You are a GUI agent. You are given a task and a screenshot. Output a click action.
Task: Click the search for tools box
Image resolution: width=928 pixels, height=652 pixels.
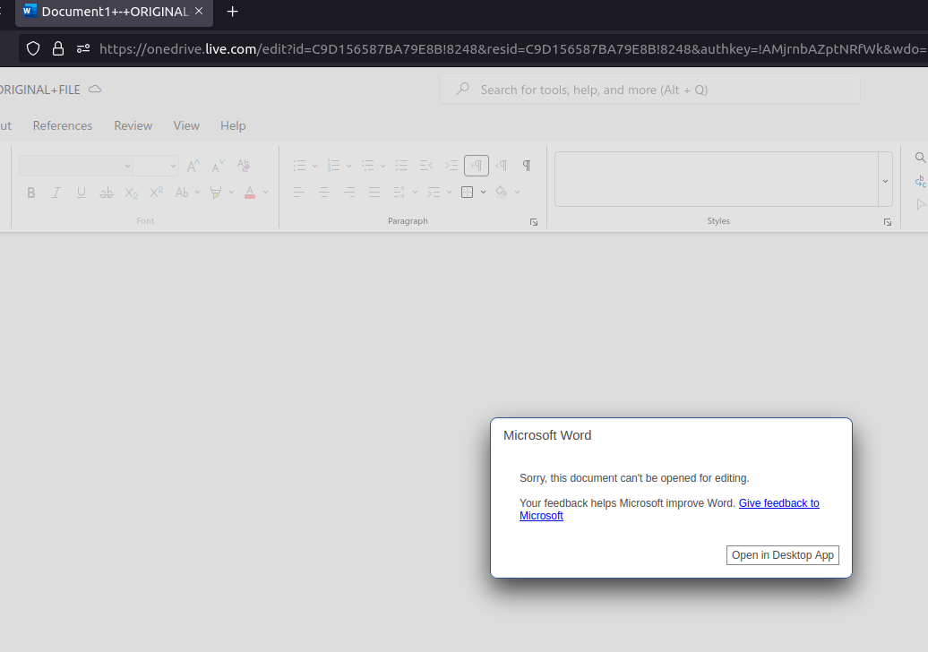pyautogui.click(x=649, y=90)
